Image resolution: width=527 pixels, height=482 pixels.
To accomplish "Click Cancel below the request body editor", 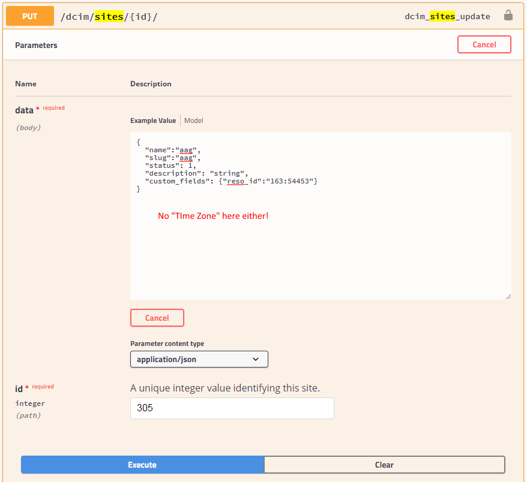I will 157,318.
